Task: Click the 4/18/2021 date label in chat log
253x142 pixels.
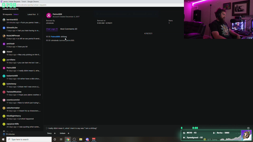Action: tap(148, 34)
